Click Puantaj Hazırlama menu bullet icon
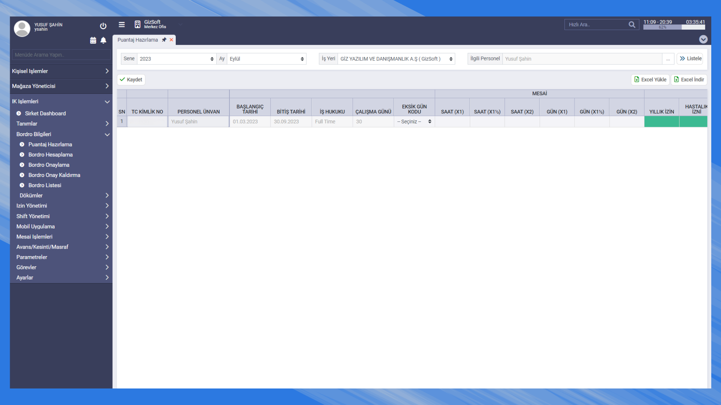Screen dimensions: 721x405 [x=22, y=144]
